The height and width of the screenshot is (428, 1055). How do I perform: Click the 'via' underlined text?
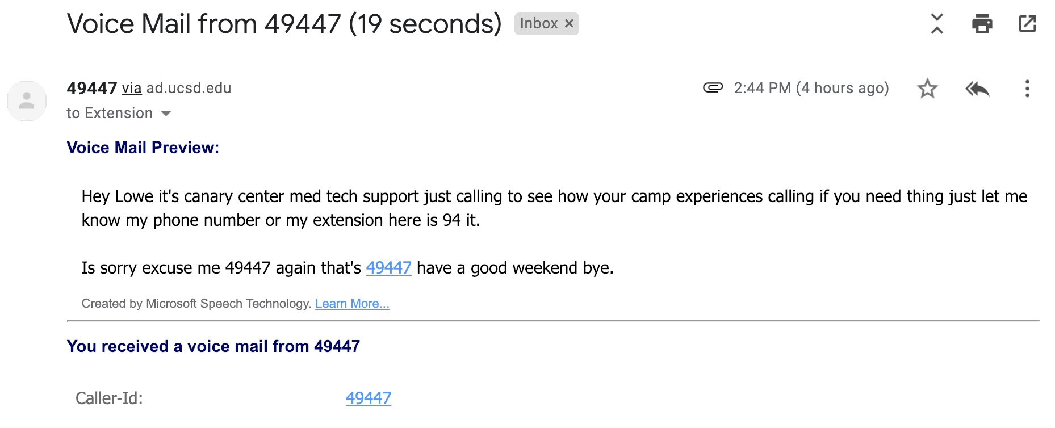132,89
